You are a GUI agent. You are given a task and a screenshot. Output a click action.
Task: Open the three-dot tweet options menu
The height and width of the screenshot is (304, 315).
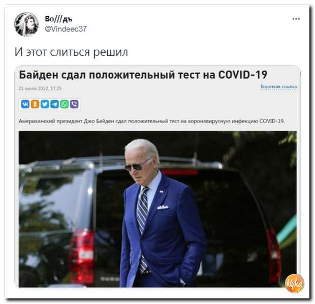296,19
